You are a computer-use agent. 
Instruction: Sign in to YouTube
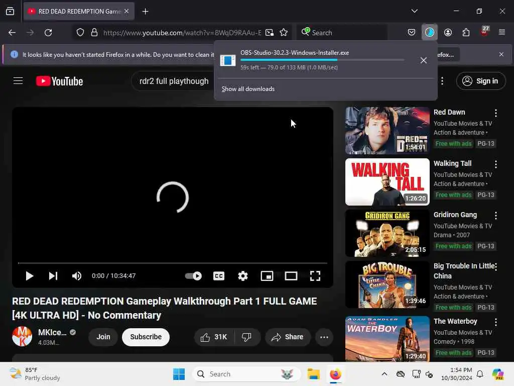(480, 81)
